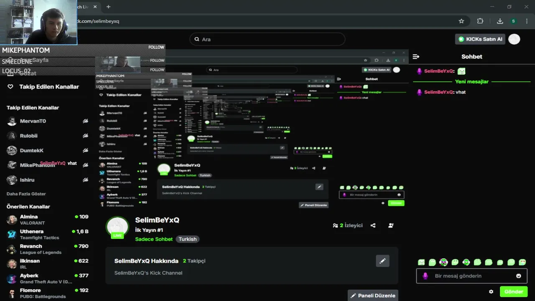Open the large Sadece Sohbet category link
Viewport: 535px width, 301px height.
[154, 239]
